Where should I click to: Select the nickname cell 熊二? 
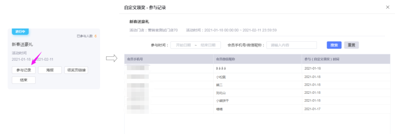point(257,85)
